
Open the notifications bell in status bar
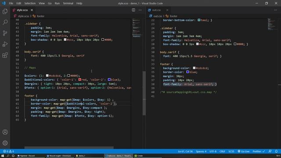pyautogui.click(x=276, y=151)
